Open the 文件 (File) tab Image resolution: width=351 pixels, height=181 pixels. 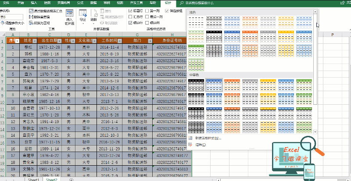[x=6, y=3]
